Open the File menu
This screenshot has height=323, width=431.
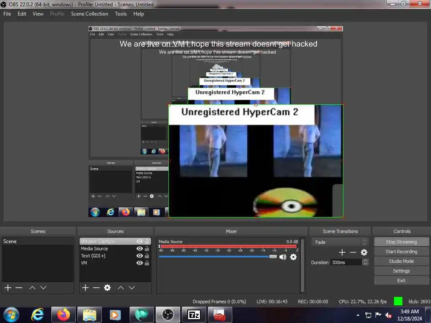tap(7, 14)
